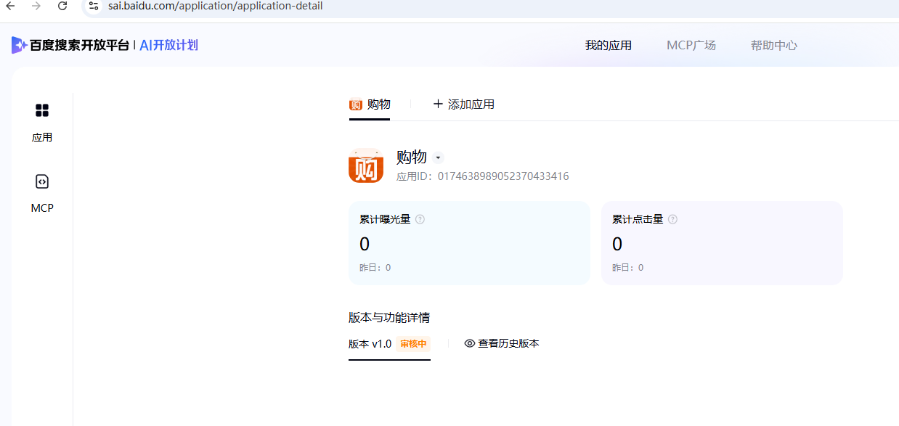Click 昨日：0 under 累计曝光量
Viewport: 899px width, 426px height.
(x=375, y=268)
